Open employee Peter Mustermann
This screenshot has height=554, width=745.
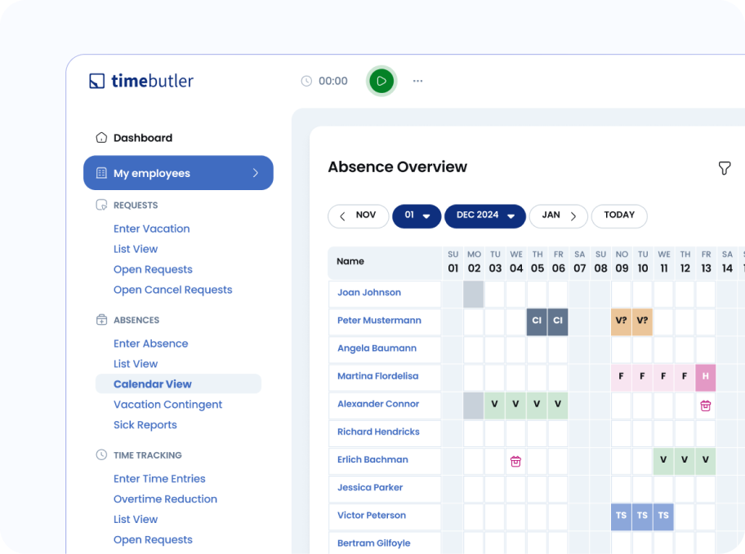tap(379, 321)
